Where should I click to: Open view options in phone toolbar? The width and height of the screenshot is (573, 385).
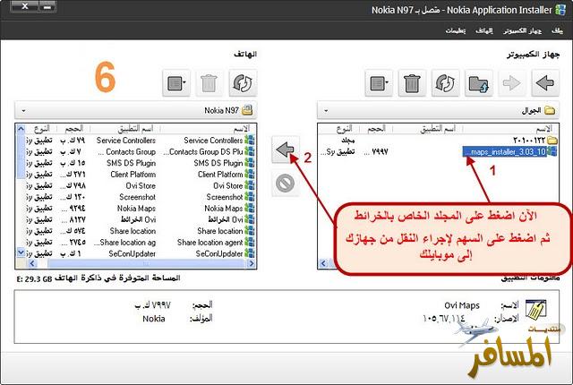[x=176, y=83]
